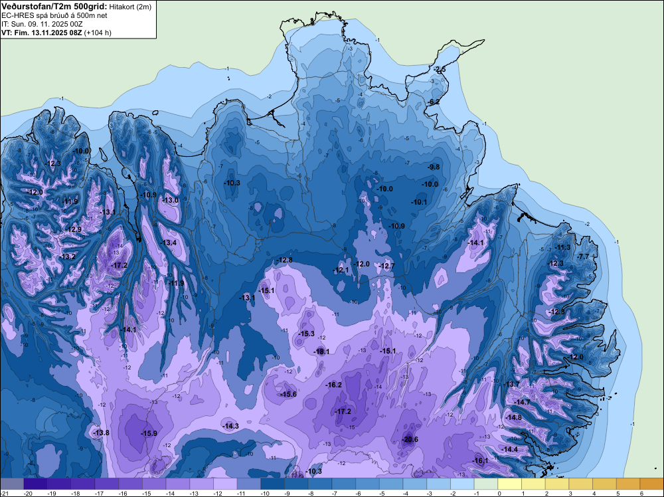Screen dimensions: 664x497
Task: Click the -14.3 temperature label
Action: [x=231, y=426]
